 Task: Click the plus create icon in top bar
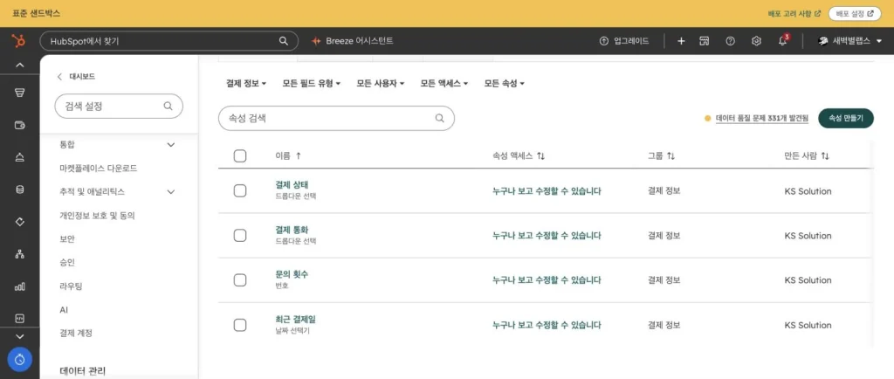[x=681, y=41]
